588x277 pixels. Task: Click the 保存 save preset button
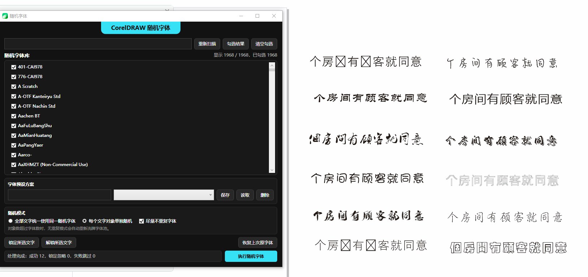pos(225,195)
